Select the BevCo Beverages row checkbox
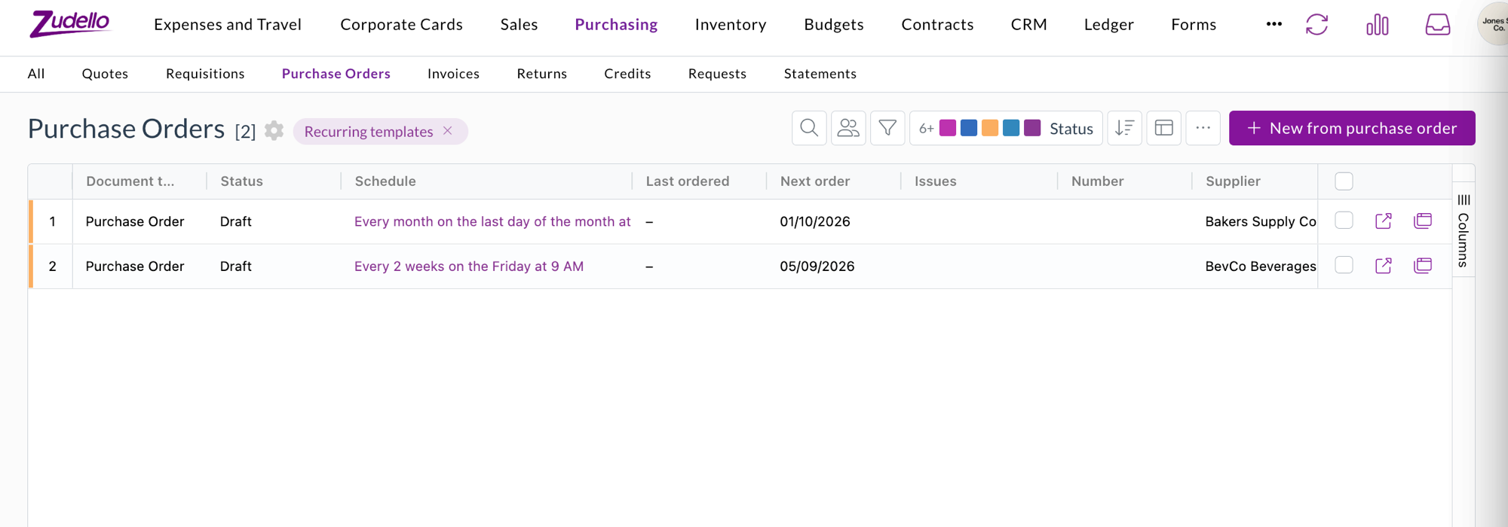Viewport: 1508px width, 527px height. pos(1344,265)
